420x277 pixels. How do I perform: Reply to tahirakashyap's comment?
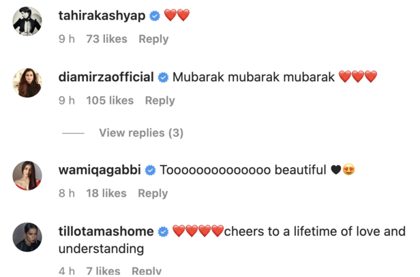(153, 39)
